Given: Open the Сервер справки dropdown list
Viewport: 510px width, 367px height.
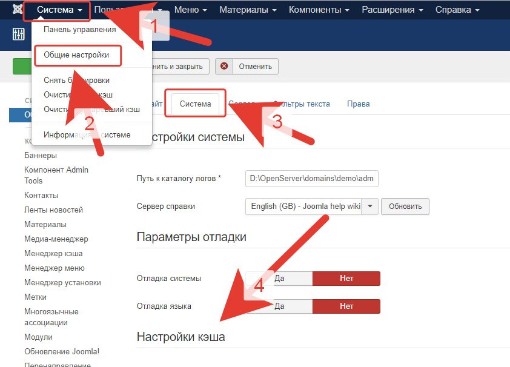Looking at the screenshot, I should pyautogui.click(x=369, y=207).
